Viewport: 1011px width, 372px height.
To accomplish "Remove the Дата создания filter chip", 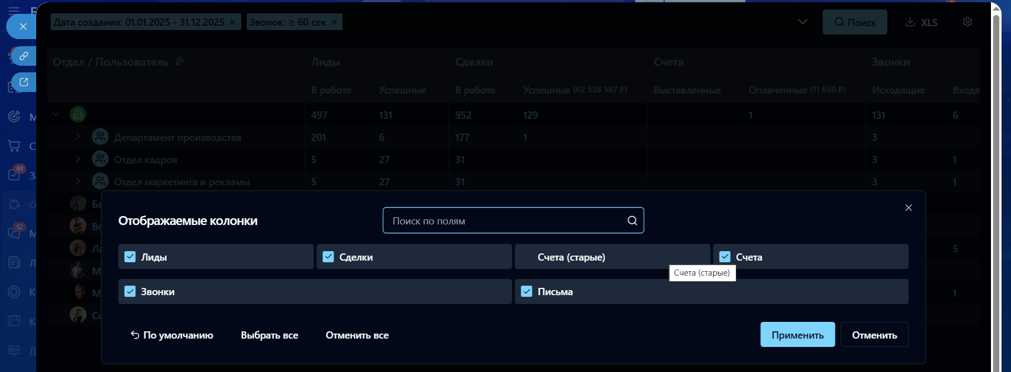I will pyautogui.click(x=232, y=22).
